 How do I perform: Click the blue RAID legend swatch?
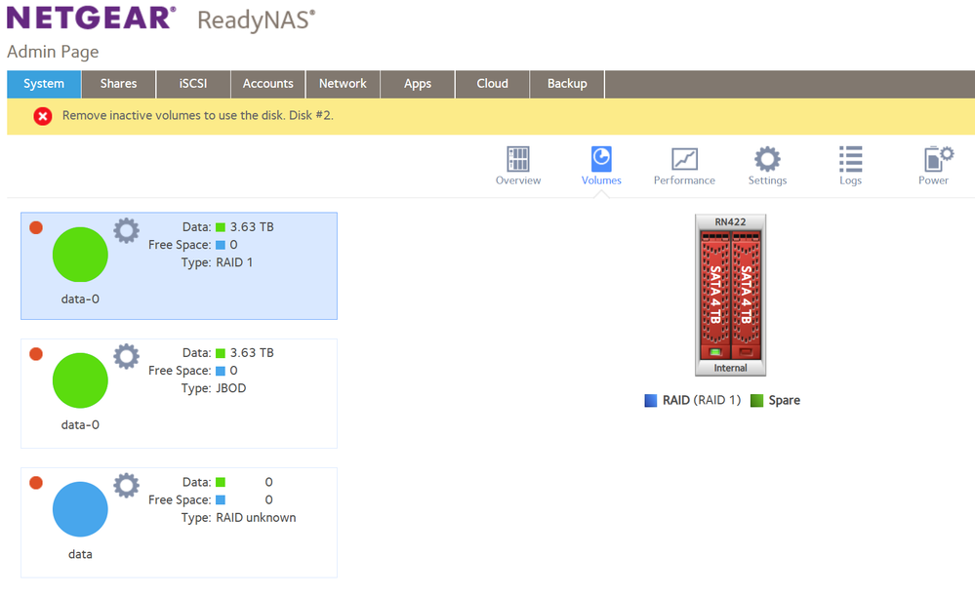click(651, 401)
